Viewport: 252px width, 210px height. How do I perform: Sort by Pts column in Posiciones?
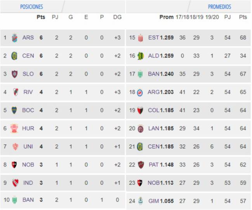pos(41,17)
